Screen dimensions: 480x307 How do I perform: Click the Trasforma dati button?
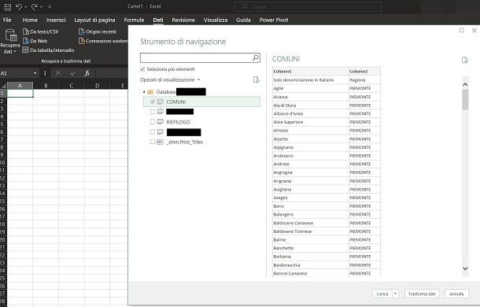click(422, 294)
